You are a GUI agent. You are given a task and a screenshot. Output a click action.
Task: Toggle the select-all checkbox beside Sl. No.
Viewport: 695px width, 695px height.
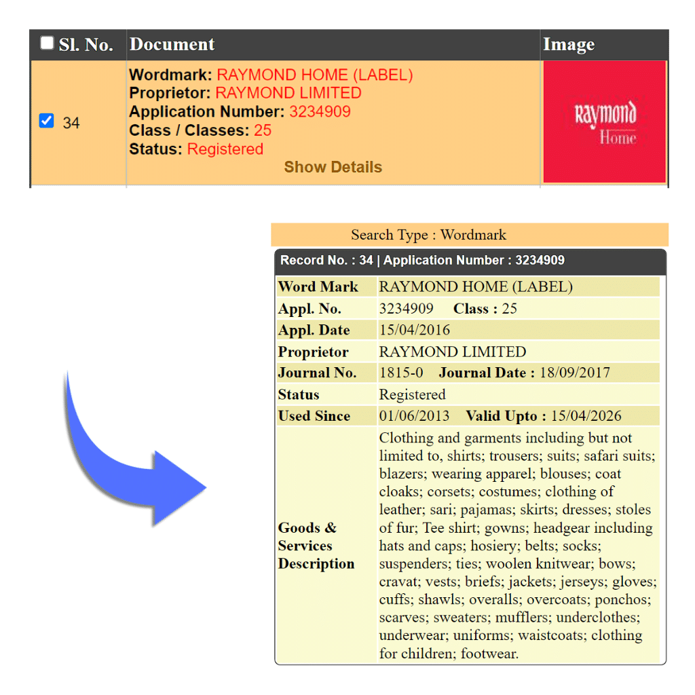[47, 43]
